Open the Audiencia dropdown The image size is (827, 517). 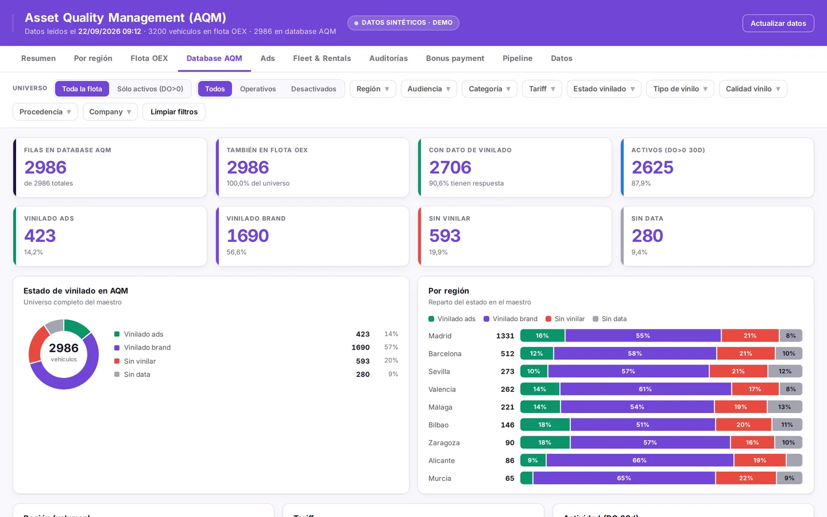click(429, 89)
